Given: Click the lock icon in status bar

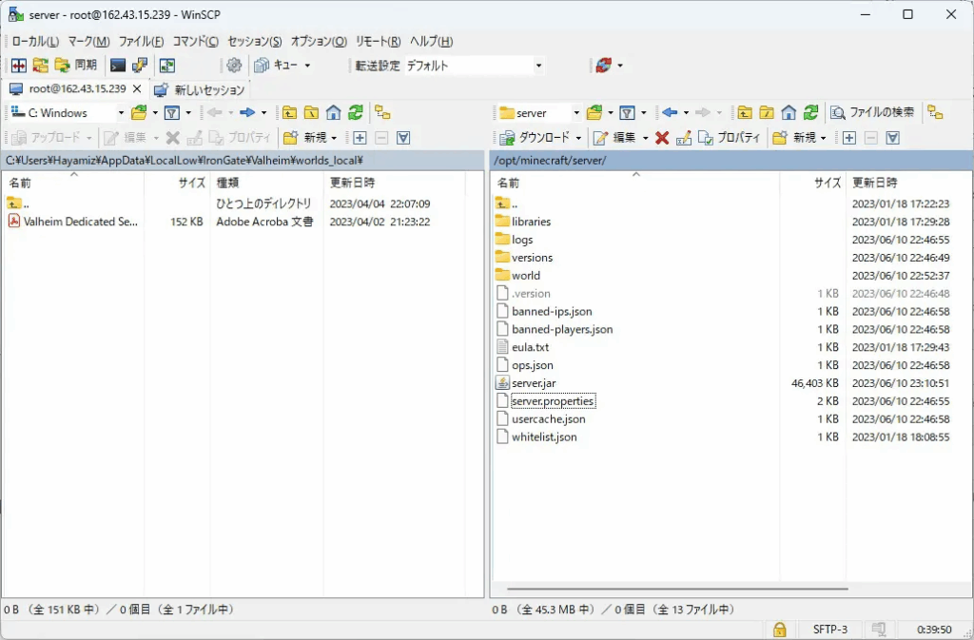Looking at the screenshot, I should (779, 629).
